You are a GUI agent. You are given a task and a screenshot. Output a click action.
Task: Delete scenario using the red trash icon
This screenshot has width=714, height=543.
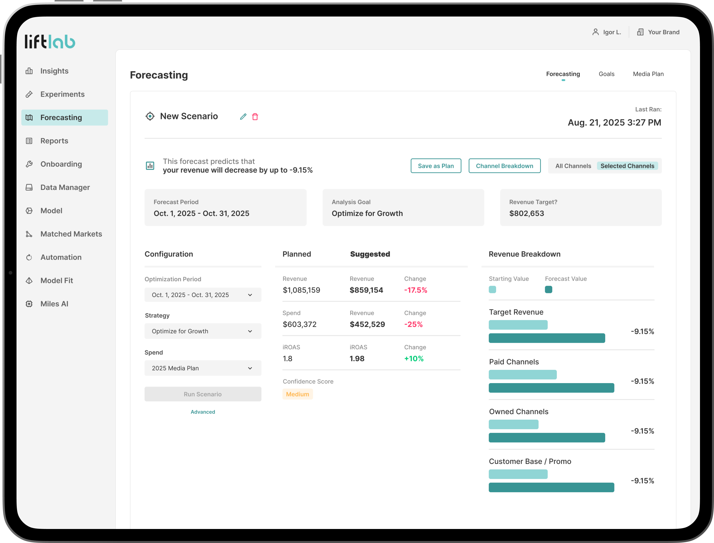(x=255, y=117)
